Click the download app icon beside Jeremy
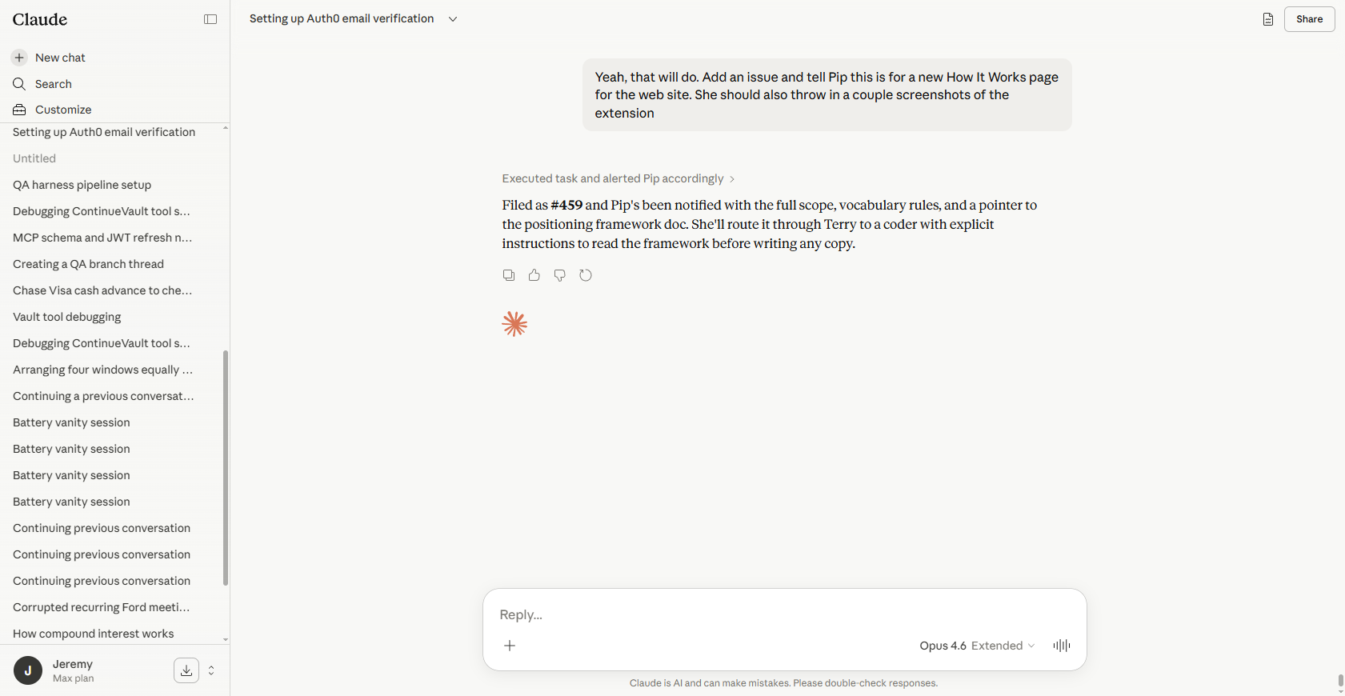 [x=186, y=670]
